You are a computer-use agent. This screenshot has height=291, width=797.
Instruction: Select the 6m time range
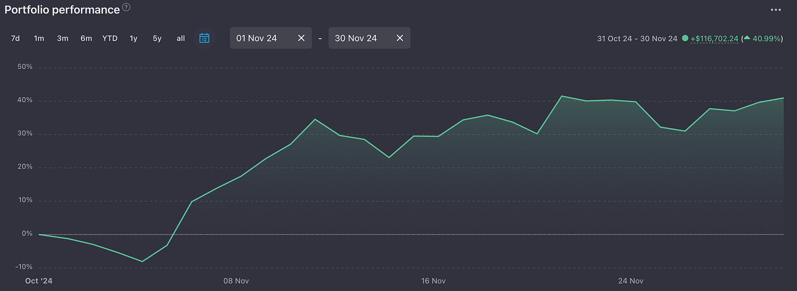click(x=86, y=38)
